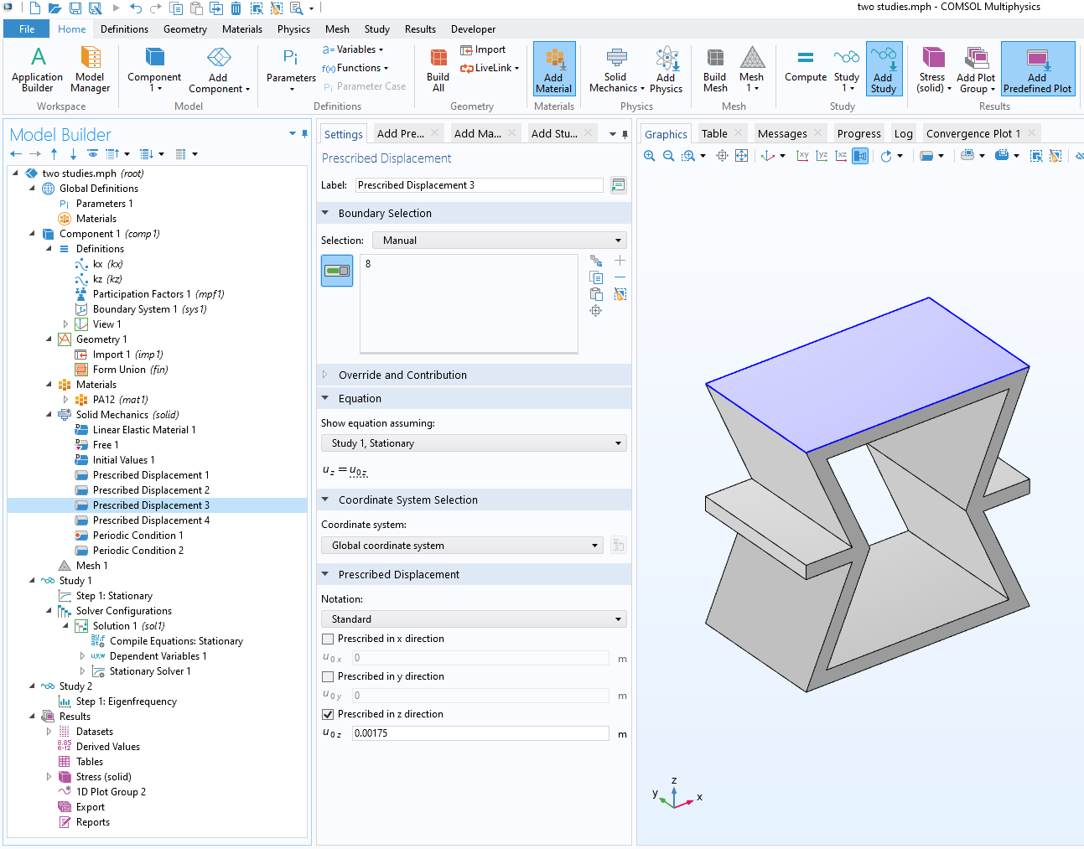Open the Global coordinate system dropdown
The height and width of the screenshot is (849, 1084).
[462, 546]
